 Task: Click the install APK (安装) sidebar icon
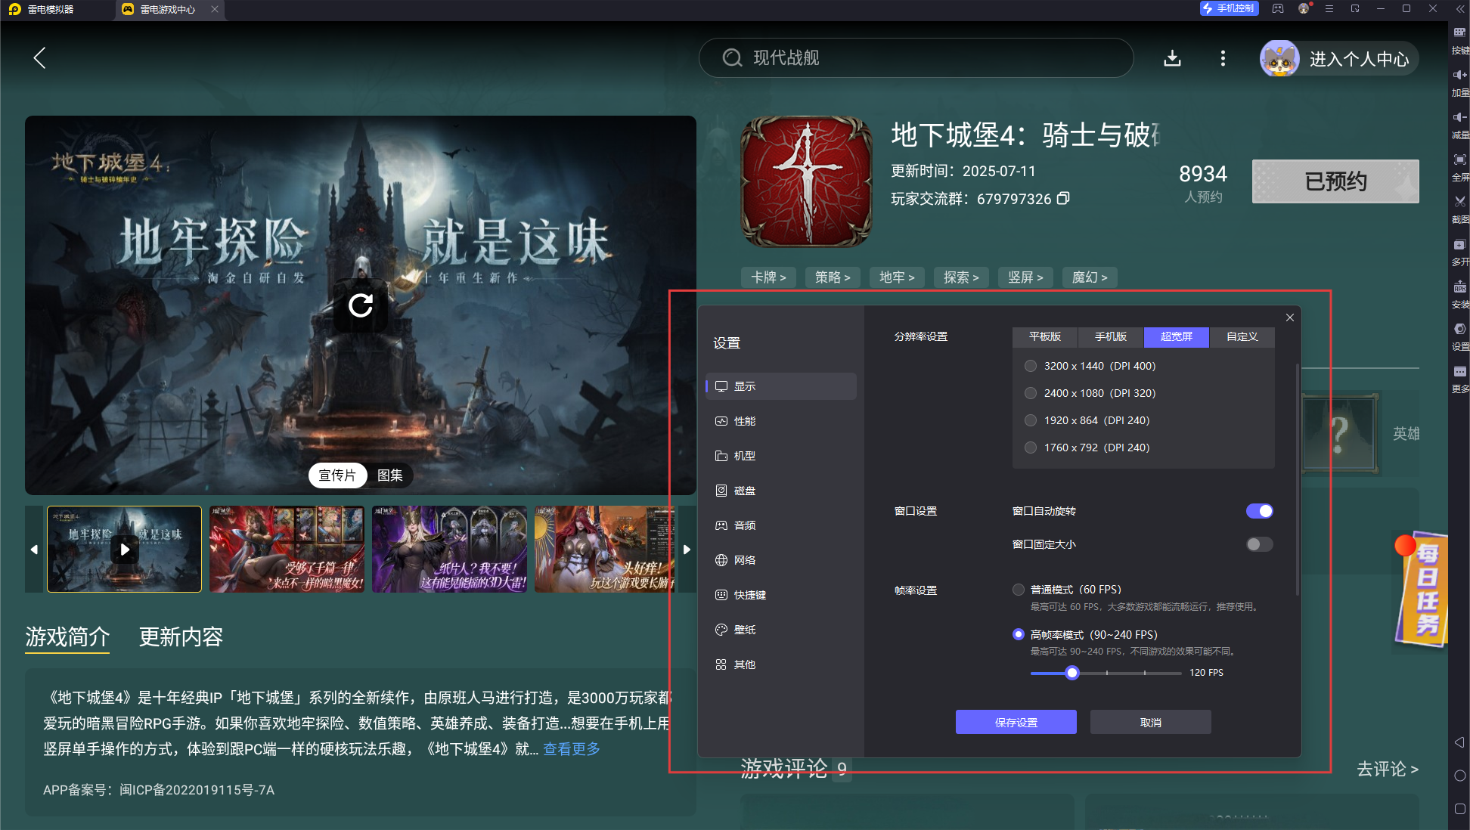pos(1459,293)
